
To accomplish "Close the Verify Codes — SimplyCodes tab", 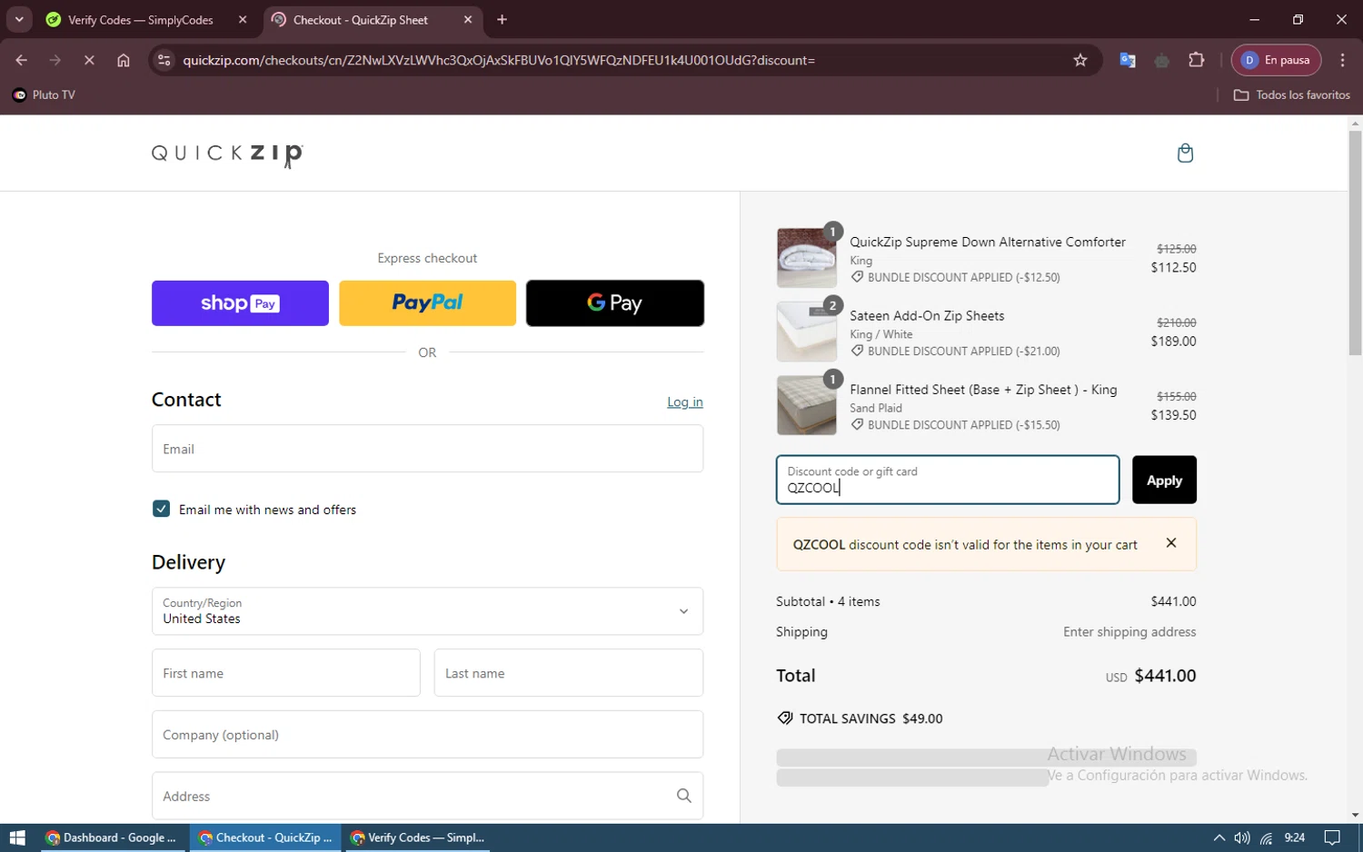I will point(243,19).
